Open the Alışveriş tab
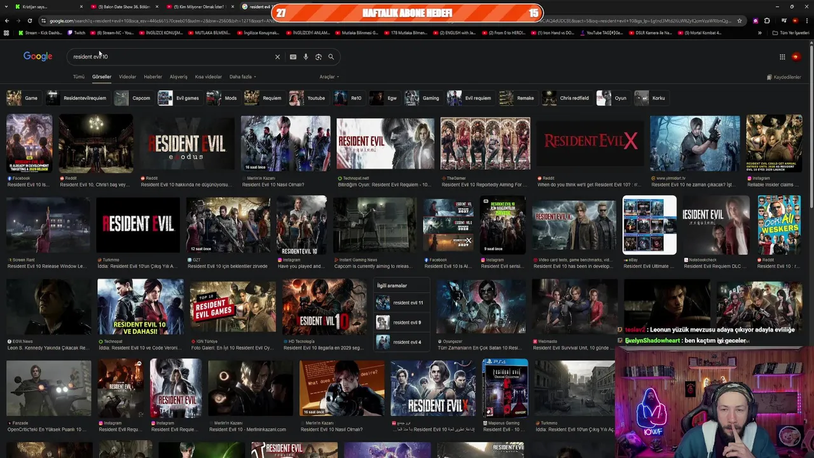The image size is (814, 458). pos(178,77)
